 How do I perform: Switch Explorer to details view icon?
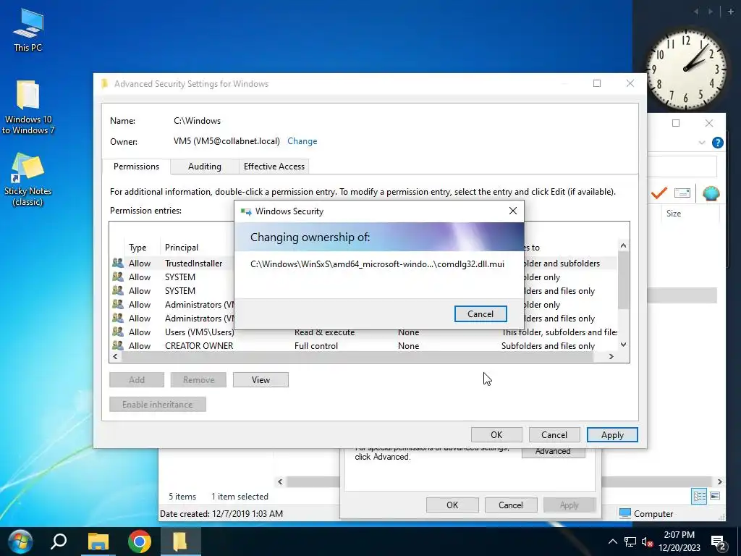tap(700, 496)
